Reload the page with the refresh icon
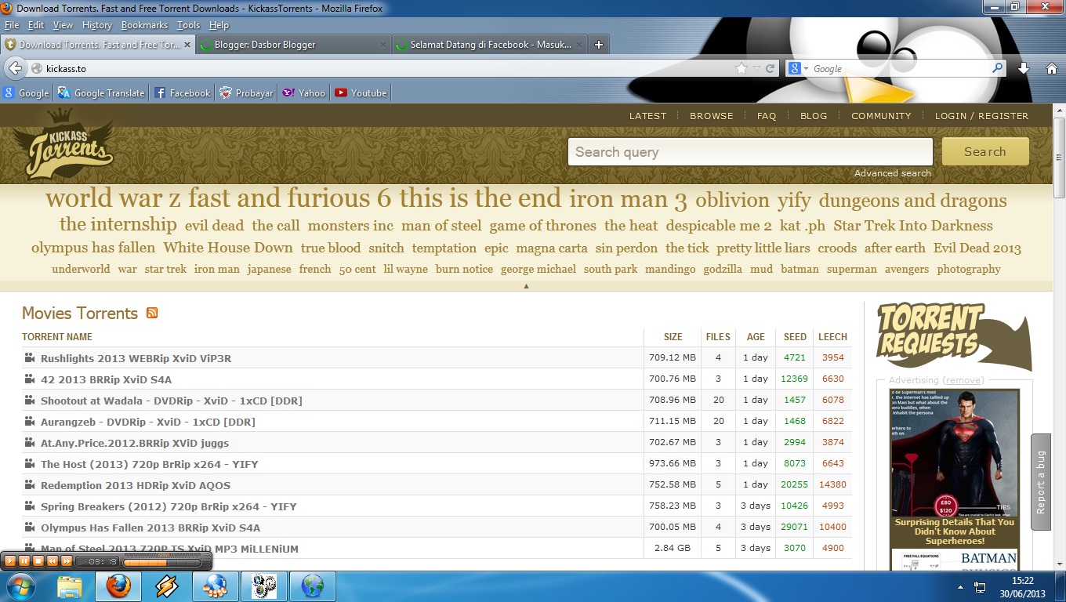The image size is (1066, 602). point(770,68)
